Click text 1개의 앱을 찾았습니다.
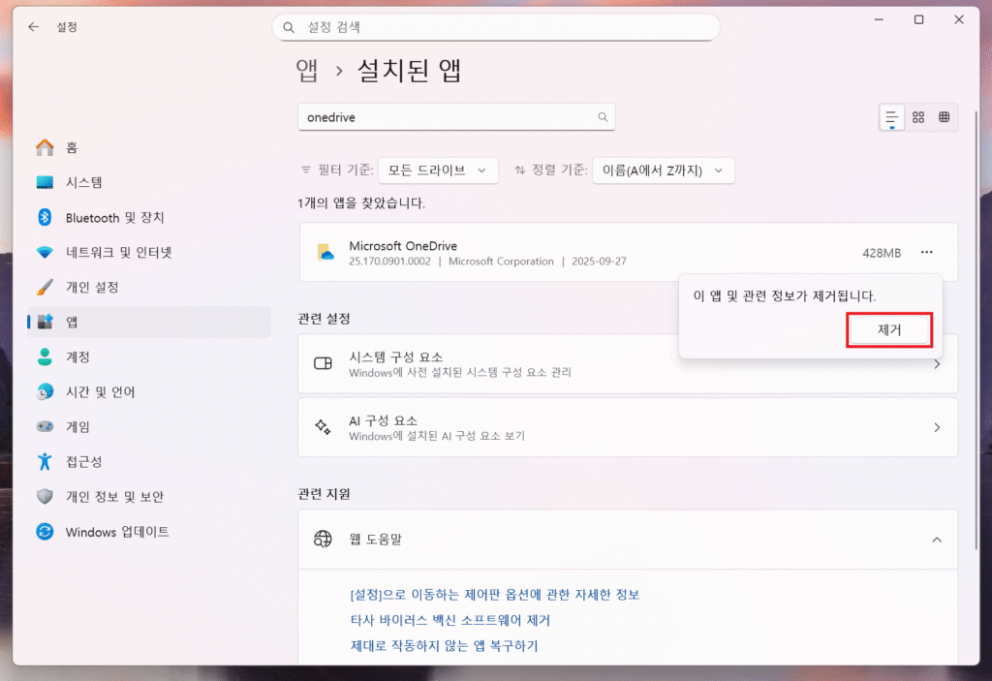The width and height of the screenshot is (992, 681). tap(361, 203)
